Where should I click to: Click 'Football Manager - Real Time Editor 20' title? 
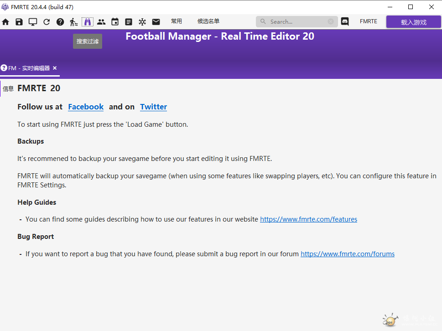pyautogui.click(x=220, y=36)
